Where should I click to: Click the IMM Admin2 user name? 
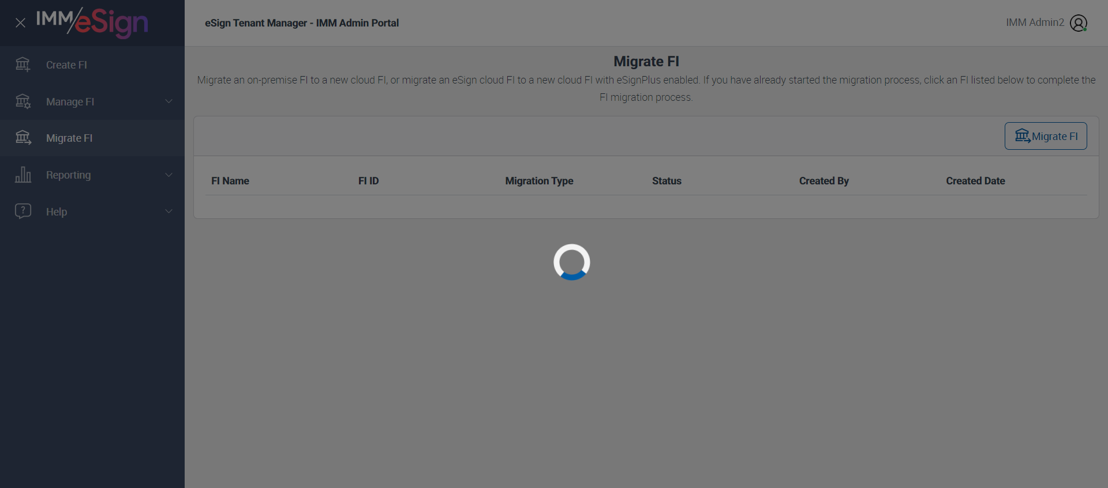[x=1035, y=22]
